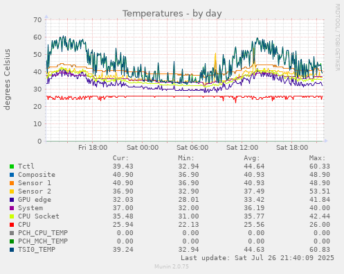
Task: Click the 'PCH_MCH_TEMP' legend label
Action: pyautogui.click(x=43, y=241)
